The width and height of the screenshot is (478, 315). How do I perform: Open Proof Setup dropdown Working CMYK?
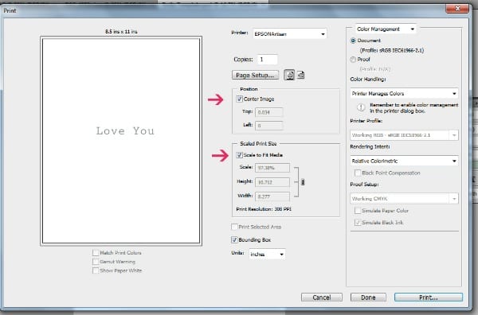[x=404, y=198]
